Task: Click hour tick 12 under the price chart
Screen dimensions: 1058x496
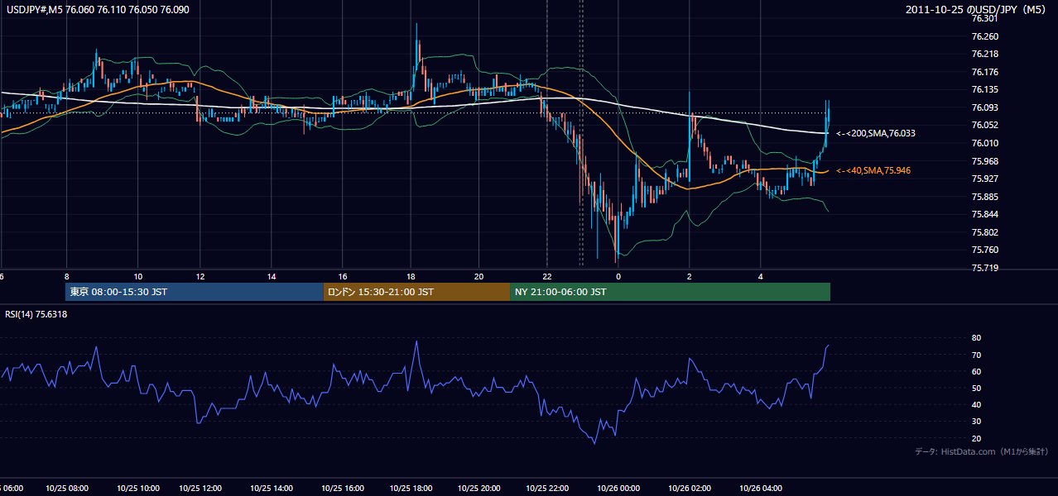Action: 200,276
